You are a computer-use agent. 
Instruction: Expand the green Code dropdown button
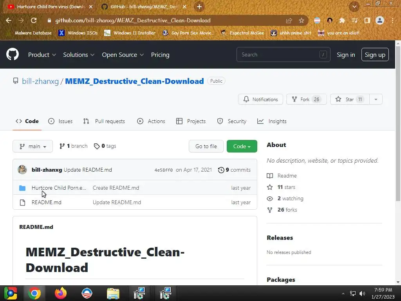(242, 146)
